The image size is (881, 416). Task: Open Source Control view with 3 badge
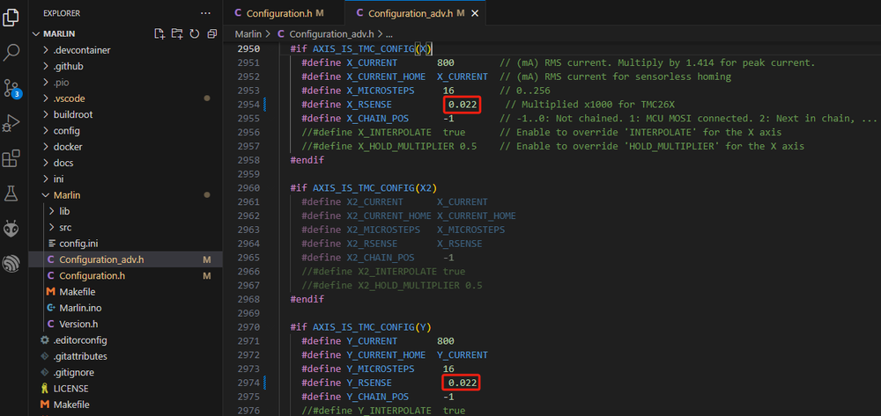12,87
